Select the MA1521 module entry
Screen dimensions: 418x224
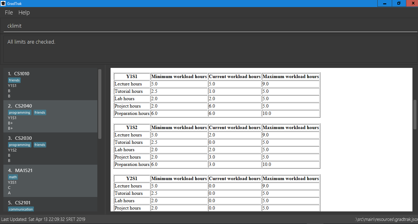[51, 181]
